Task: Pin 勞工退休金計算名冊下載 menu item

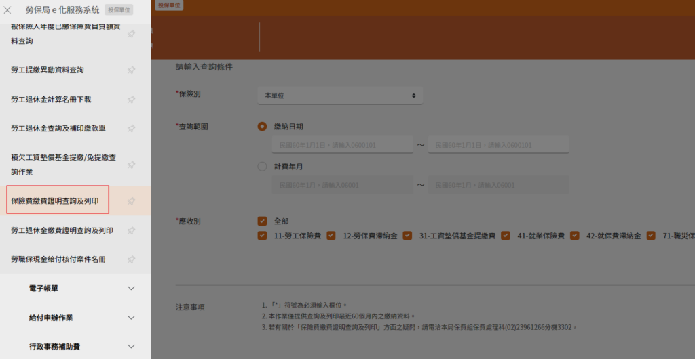Action: point(132,99)
